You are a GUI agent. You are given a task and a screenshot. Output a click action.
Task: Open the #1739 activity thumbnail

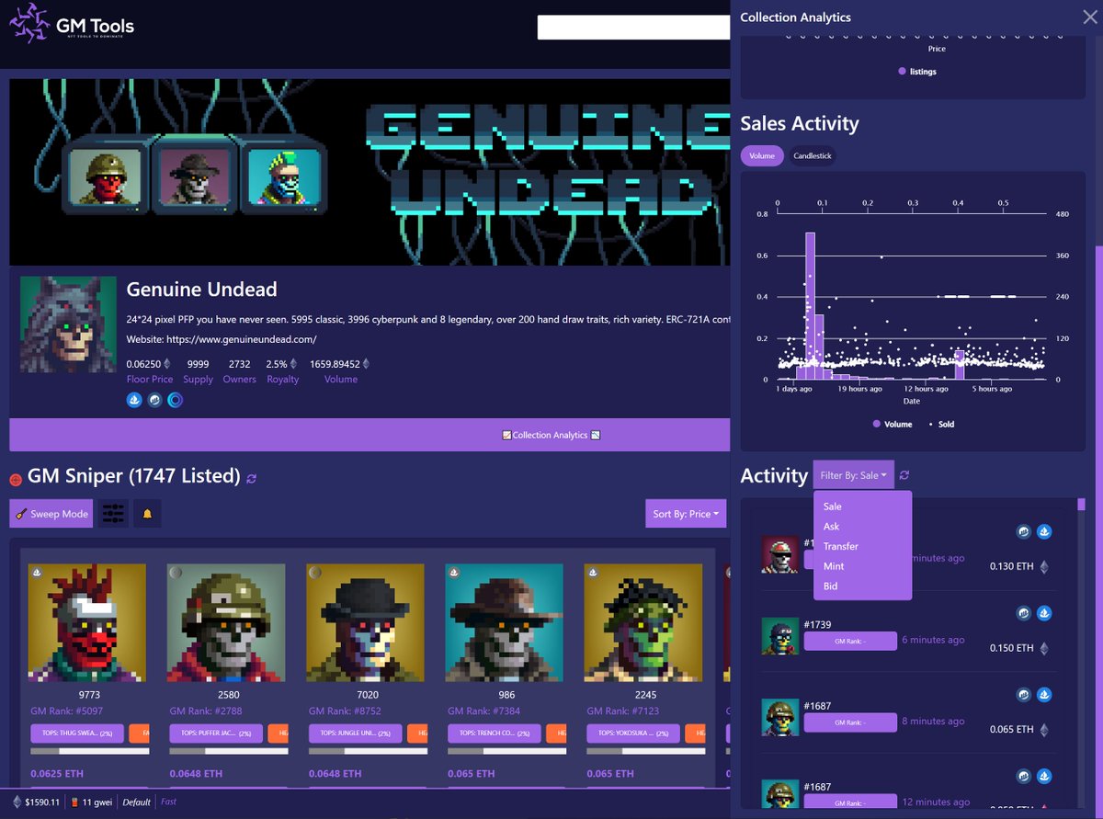click(x=779, y=636)
